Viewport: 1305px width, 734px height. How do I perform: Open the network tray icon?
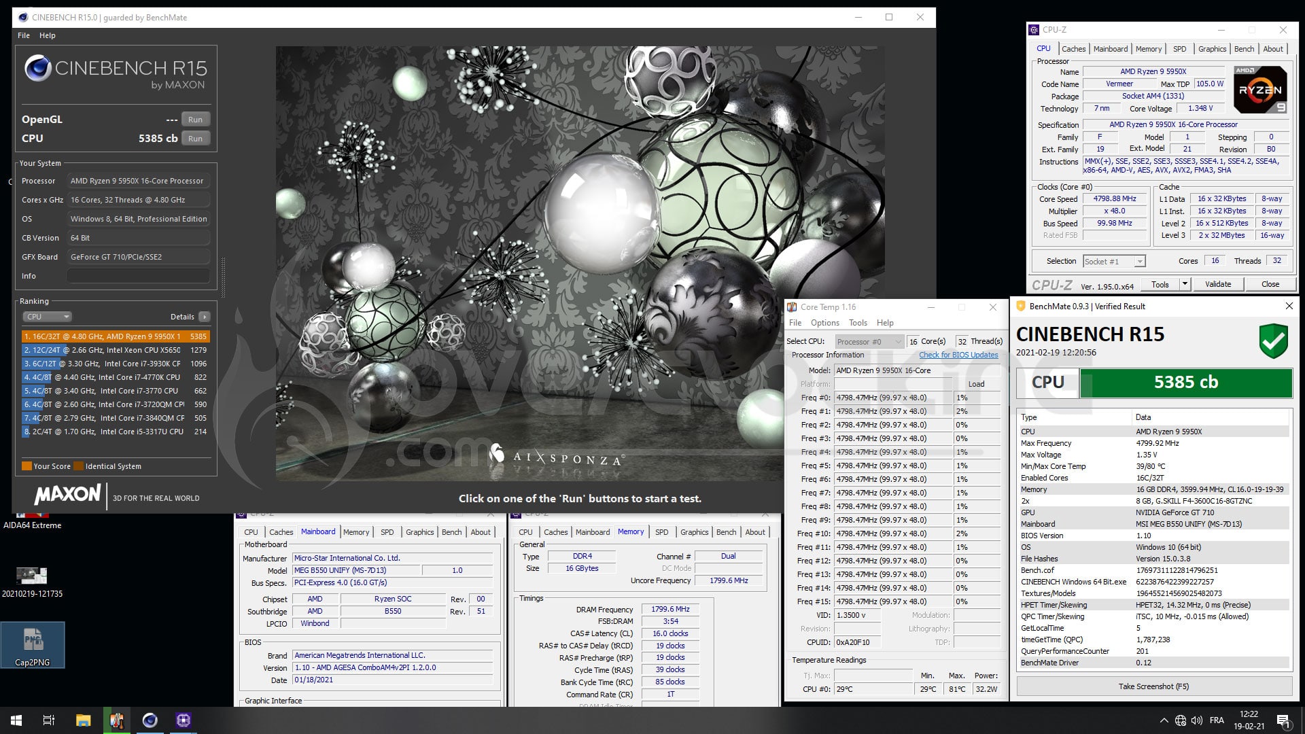coord(1181,720)
